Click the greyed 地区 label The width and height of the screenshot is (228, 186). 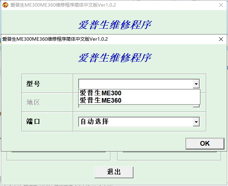coord(33,102)
